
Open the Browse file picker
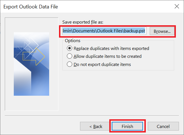162,31
